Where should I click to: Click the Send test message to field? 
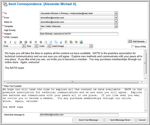(x=79, y=115)
